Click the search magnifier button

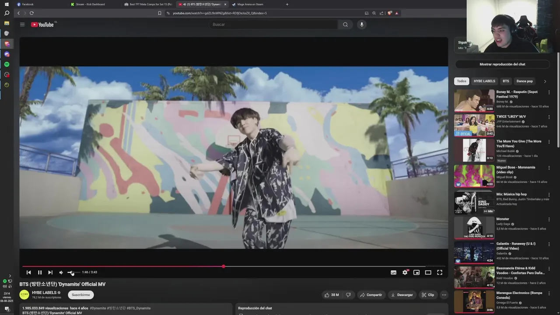[346, 24]
